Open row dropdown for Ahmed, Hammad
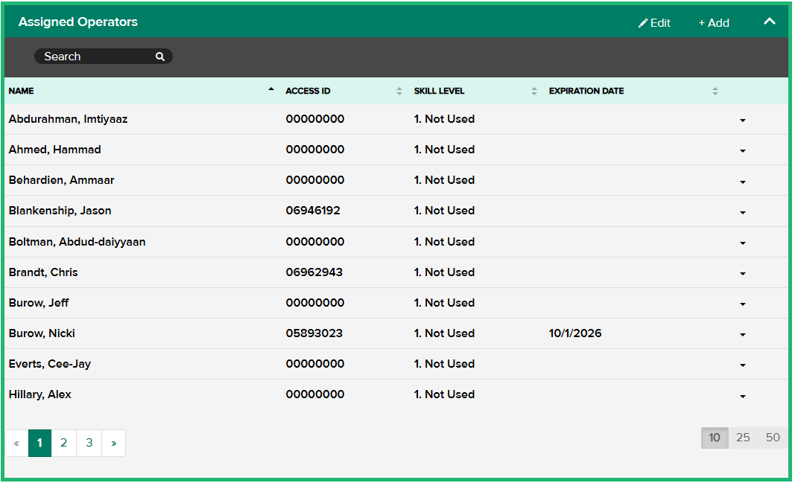The image size is (795, 483). coord(742,151)
